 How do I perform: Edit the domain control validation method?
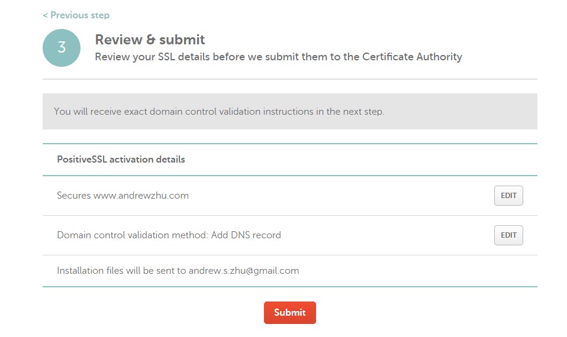click(508, 235)
